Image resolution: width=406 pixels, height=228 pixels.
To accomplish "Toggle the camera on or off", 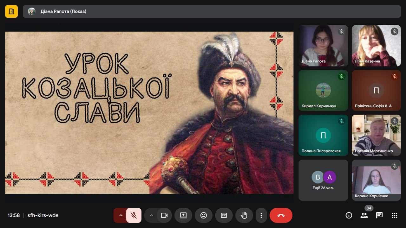I will tap(164, 215).
